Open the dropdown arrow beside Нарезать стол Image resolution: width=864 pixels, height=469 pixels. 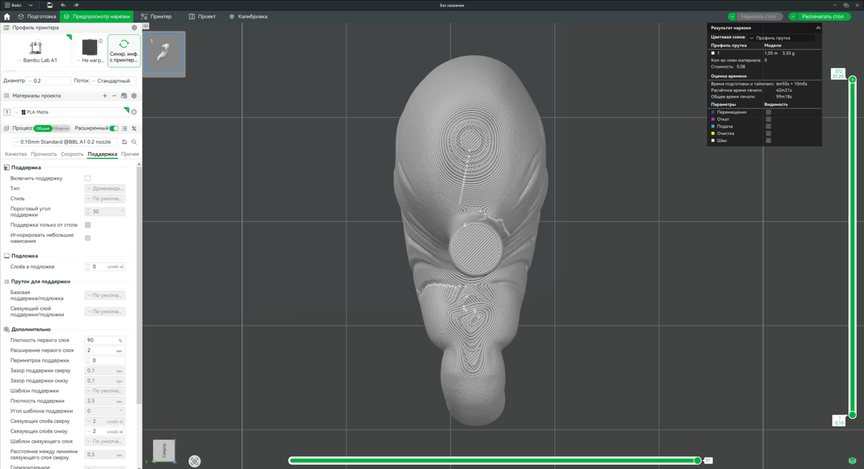click(732, 17)
